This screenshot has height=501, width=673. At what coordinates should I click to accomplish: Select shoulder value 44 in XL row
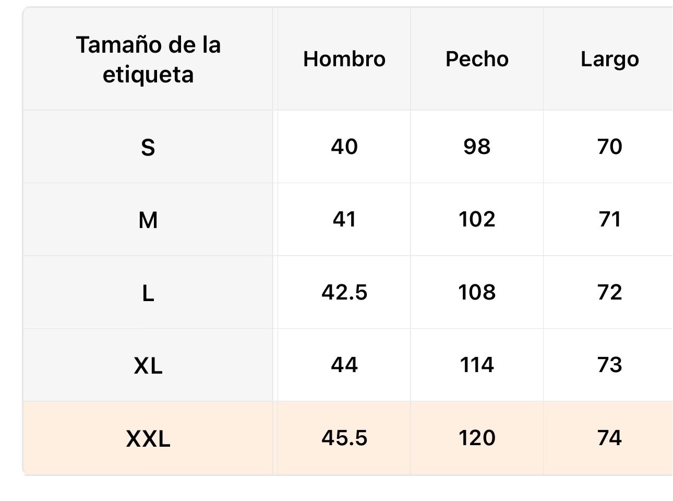344,365
